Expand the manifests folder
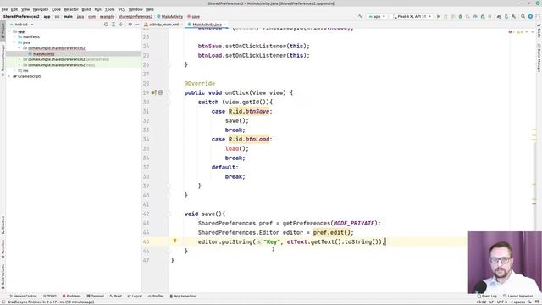The image size is (542, 305). 14,36
